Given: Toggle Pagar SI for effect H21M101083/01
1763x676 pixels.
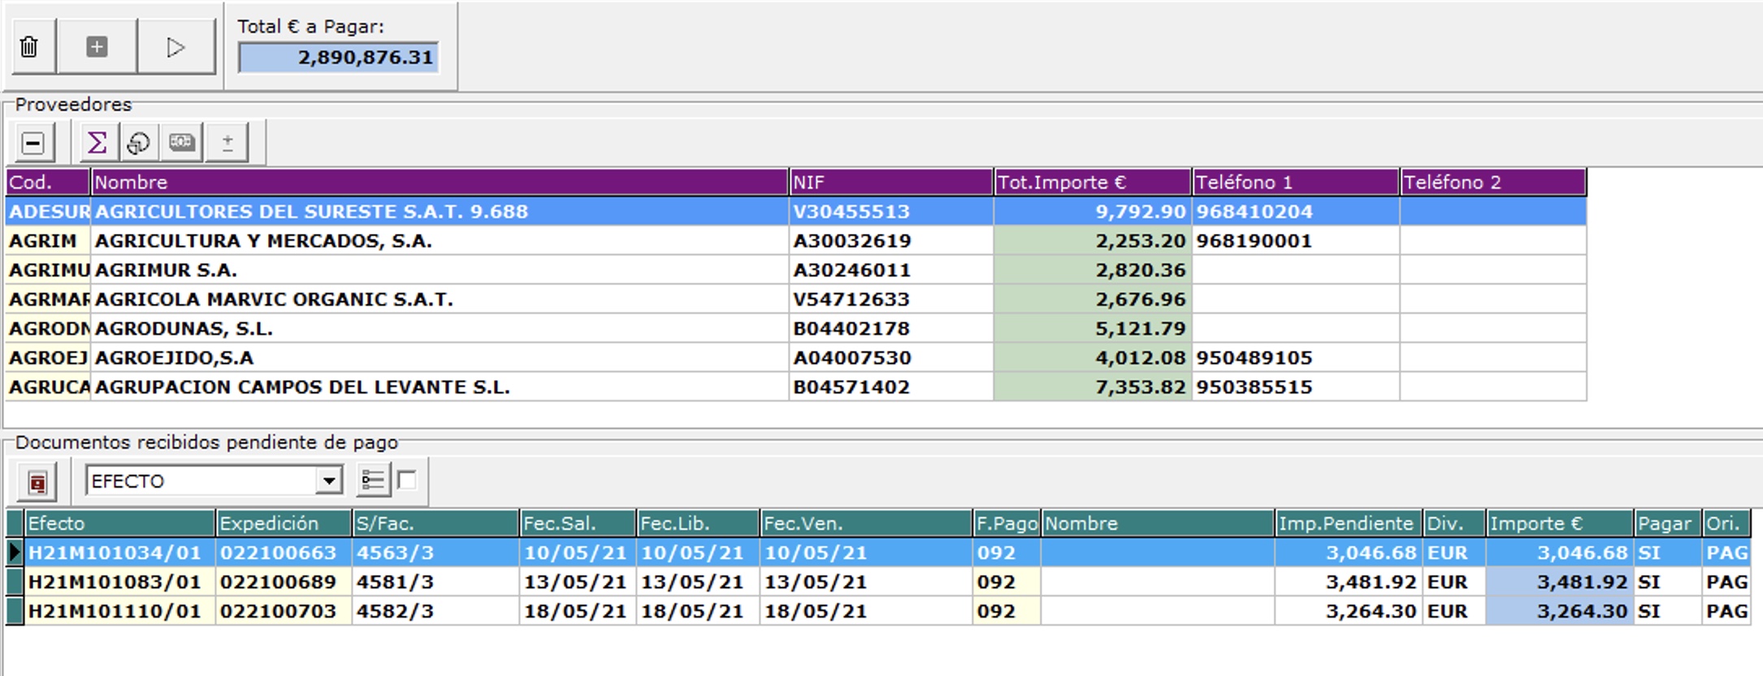Looking at the screenshot, I should [x=1666, y=582].
